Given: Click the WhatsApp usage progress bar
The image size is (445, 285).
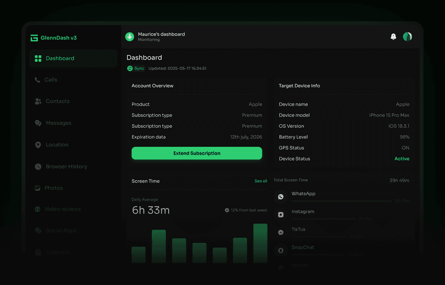Looking at the screenshot, I should (342, 201).
